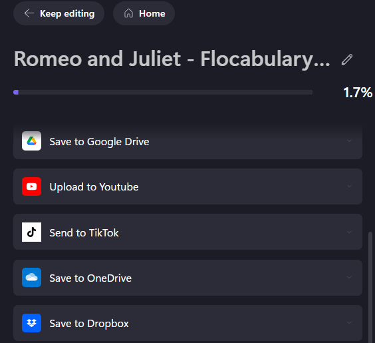Click the Google Drive icon
This screenshot has width=375, height=343.
pyautogui.click(x=31, y=141)
